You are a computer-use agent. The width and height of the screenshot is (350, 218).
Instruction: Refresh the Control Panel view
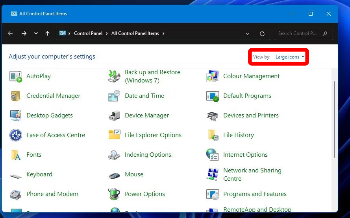click(x=262, y=34)
